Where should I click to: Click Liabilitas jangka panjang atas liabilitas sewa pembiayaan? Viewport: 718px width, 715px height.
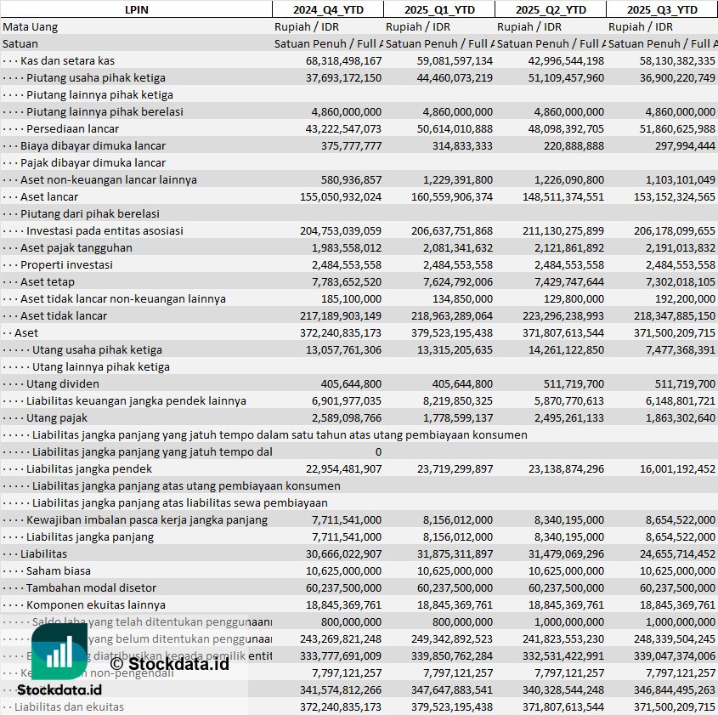pyautogui.click(x=179, y=503)
